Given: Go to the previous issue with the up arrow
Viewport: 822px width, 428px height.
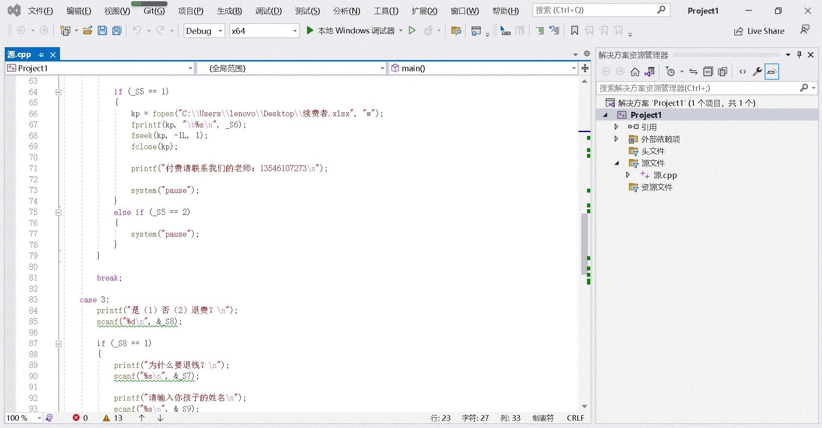Looking at the screenshot, I should [142, 418].
